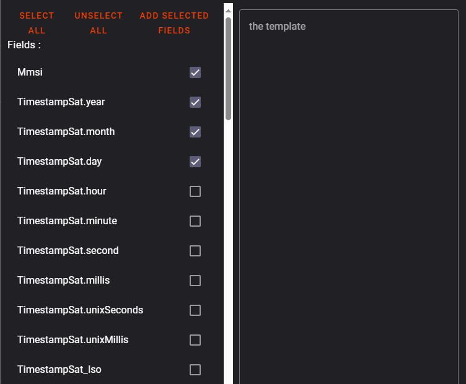Click the Mmsi field label

point(30,72)
